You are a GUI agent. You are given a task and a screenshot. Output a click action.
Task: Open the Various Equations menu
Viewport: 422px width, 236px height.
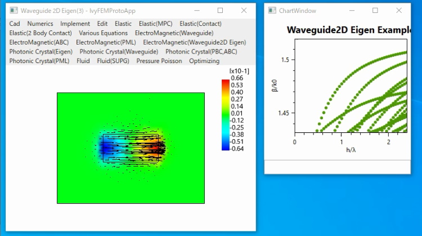pyautogui.click(x=104, y=33)
